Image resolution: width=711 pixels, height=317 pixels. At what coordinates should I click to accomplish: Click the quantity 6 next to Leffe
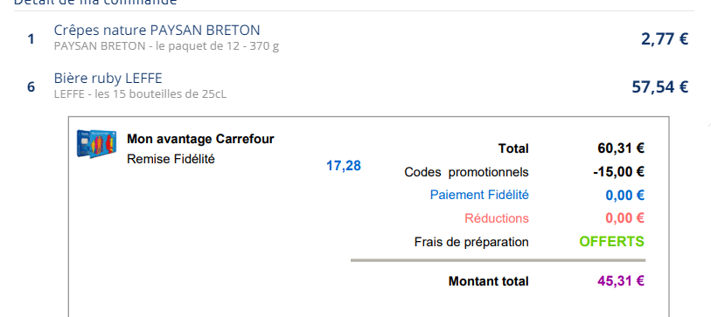31,87
